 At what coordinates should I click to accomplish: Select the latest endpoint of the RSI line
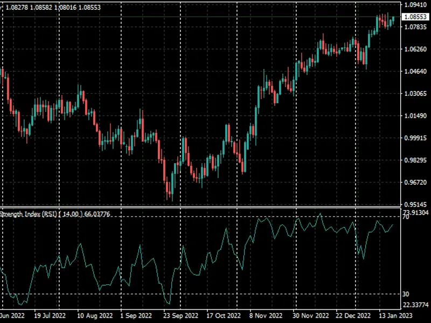[x=393, y=224]
